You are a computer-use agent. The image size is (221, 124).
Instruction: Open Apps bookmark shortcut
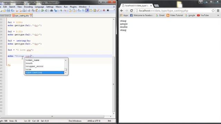click(124, 15)
